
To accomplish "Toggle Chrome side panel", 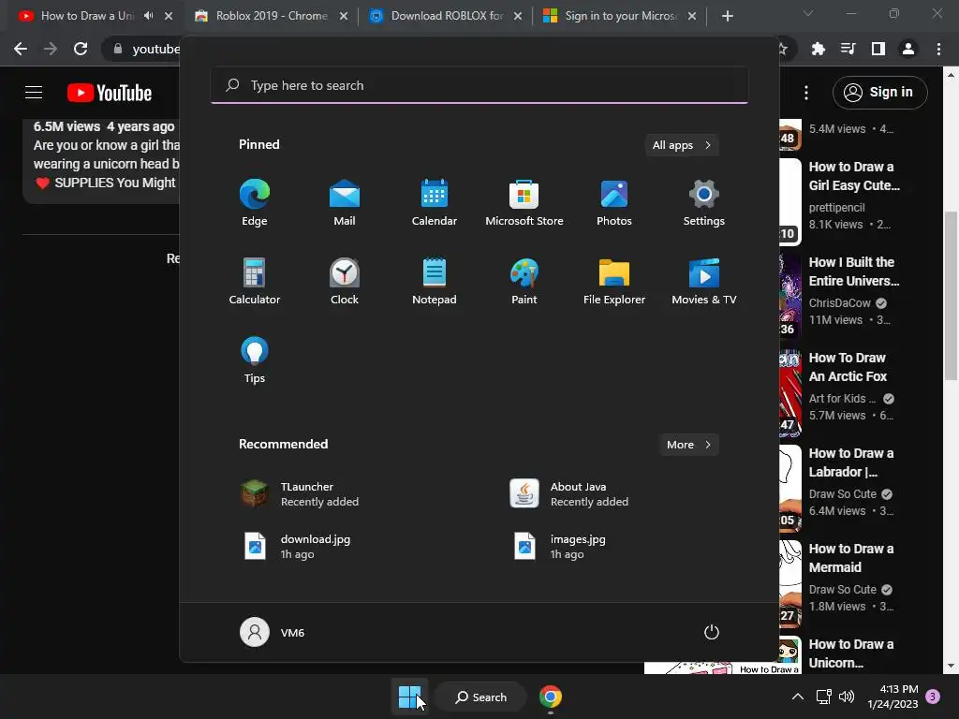I will coord(878,49).
